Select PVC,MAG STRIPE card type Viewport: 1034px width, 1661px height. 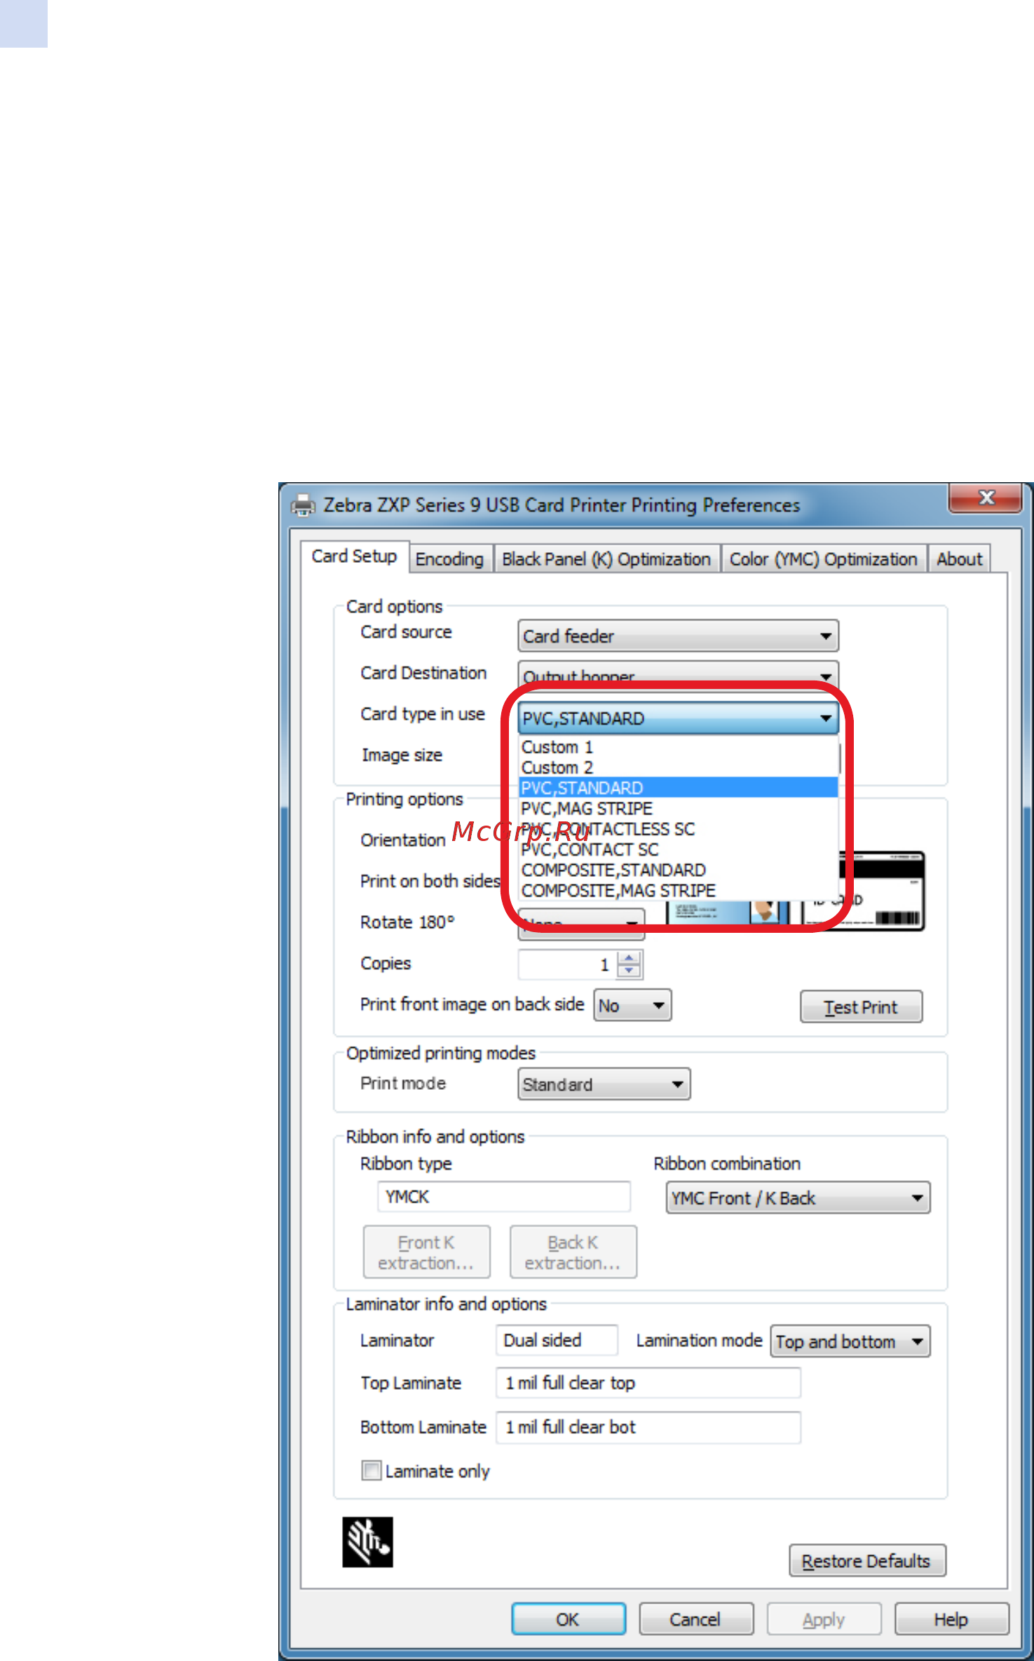click(678, 808)
